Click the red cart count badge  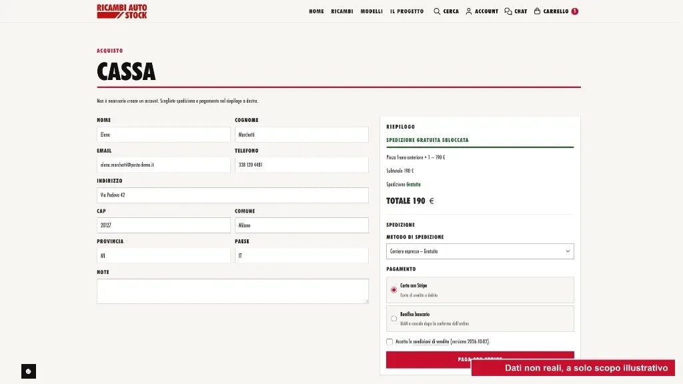point(574,11)
